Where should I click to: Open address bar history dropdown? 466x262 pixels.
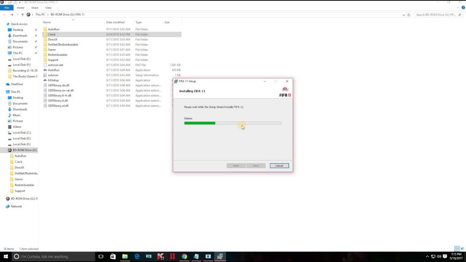click(x=404, y=15)
